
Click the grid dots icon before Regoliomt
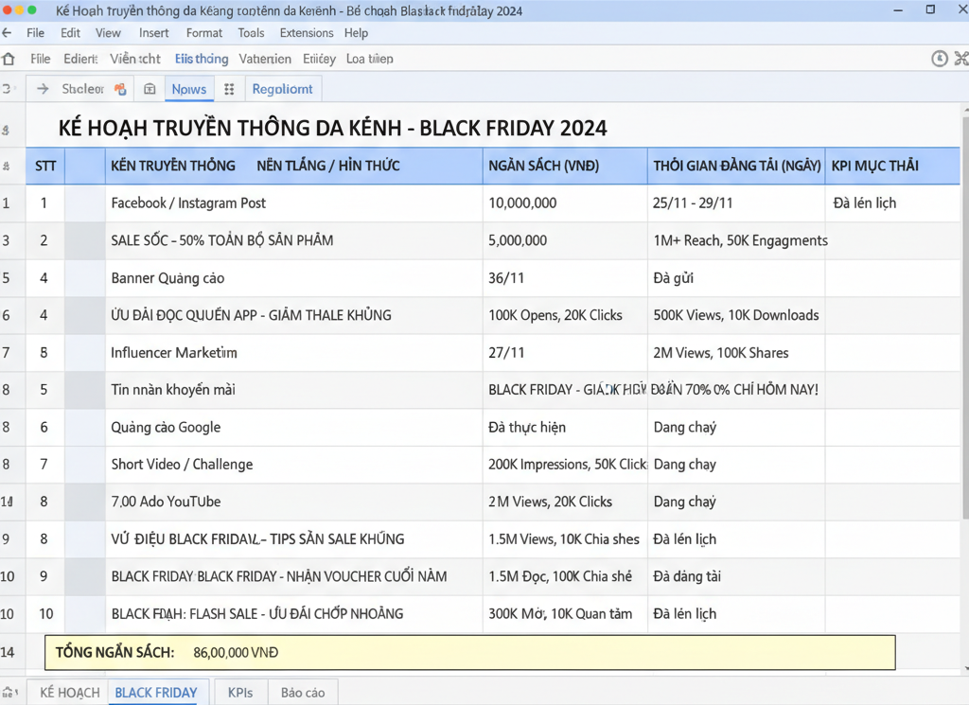point(229,89)
